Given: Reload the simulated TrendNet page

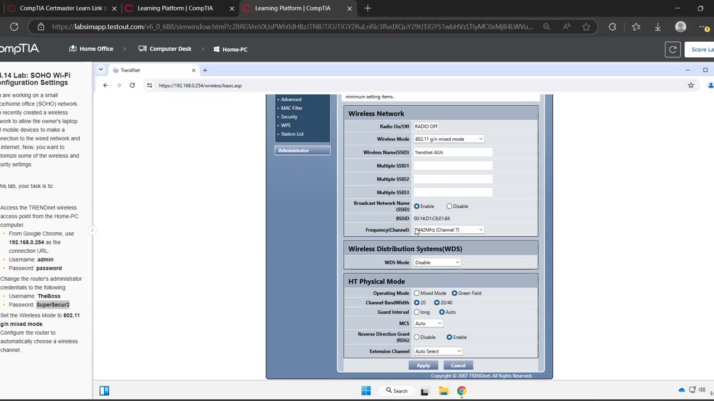Looking at the screenshot, I should pos(132,85).
